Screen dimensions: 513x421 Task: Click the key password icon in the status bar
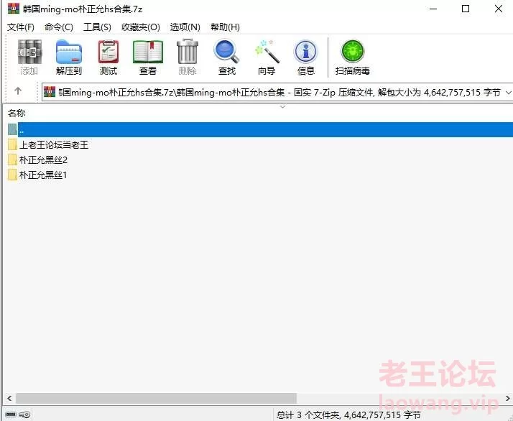coord(24,415)
